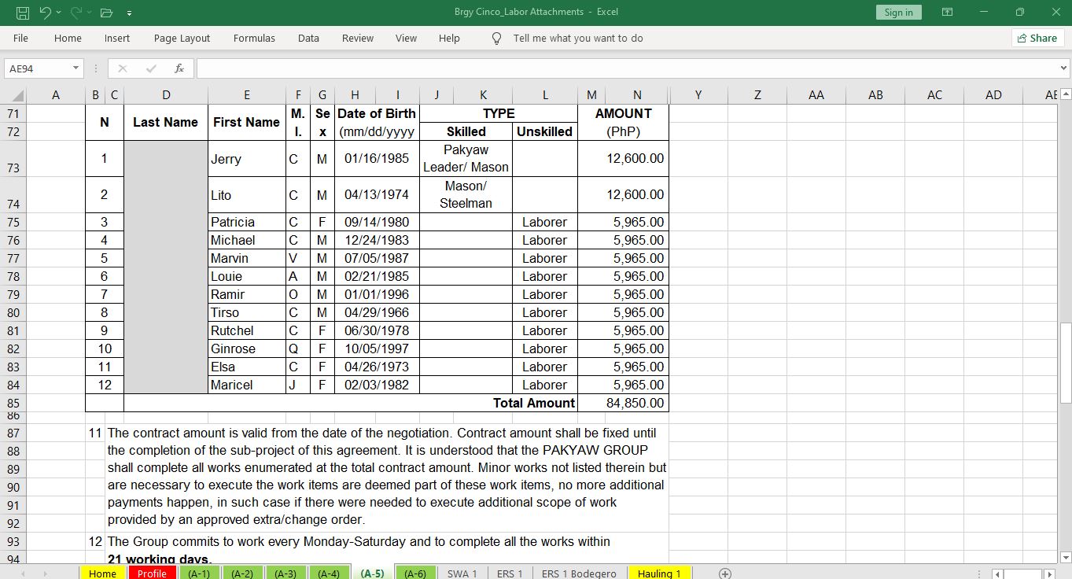Switch to the Home sheet tab
This screenshot has height=579, width=1072.
(102, 573)
